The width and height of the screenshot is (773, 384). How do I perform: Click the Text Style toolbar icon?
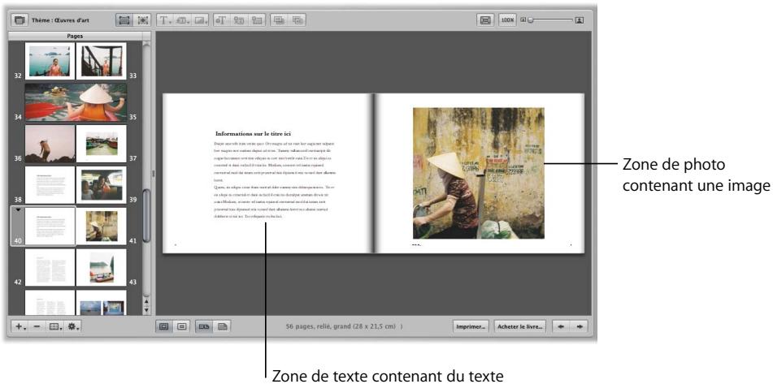point(222,20)
